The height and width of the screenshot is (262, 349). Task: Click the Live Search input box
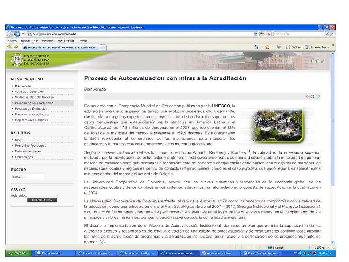[298, 34]
